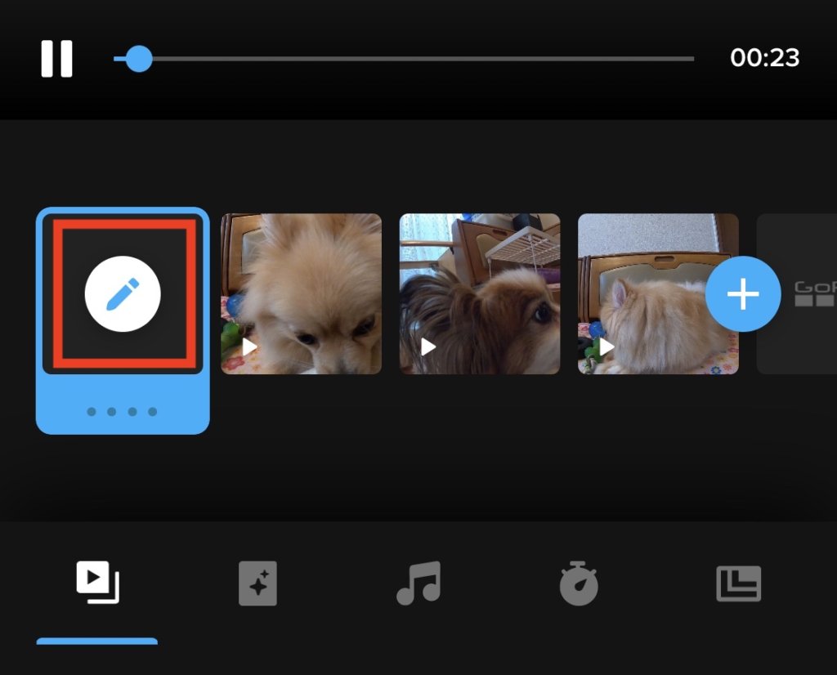This screenshot has width=837, height=675.
Task: Open the music note tab
Action: [418, 583]
